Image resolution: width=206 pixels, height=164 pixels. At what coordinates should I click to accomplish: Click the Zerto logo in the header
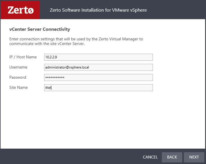click(x=20, y=10)
